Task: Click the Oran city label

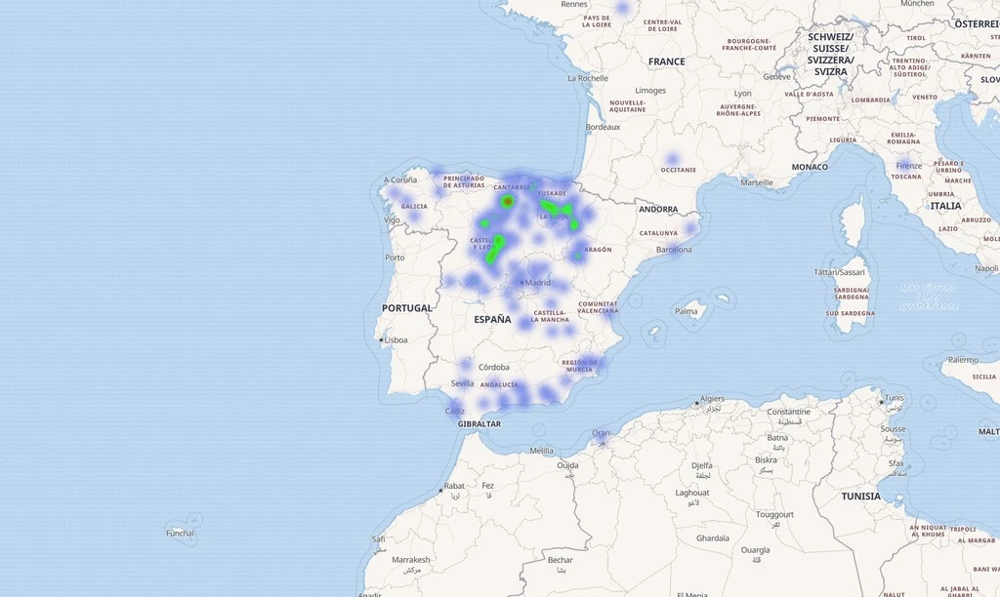Action: point(601,433)
